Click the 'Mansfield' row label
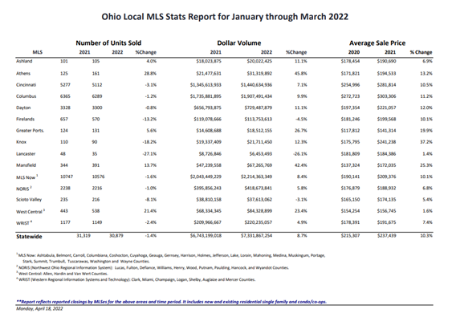Image resolution: width=452 pixels, height=317 pixels. pos(26,165)
